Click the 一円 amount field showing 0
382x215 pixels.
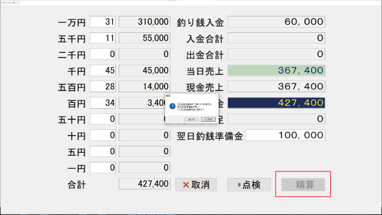(x=145, y=167)
